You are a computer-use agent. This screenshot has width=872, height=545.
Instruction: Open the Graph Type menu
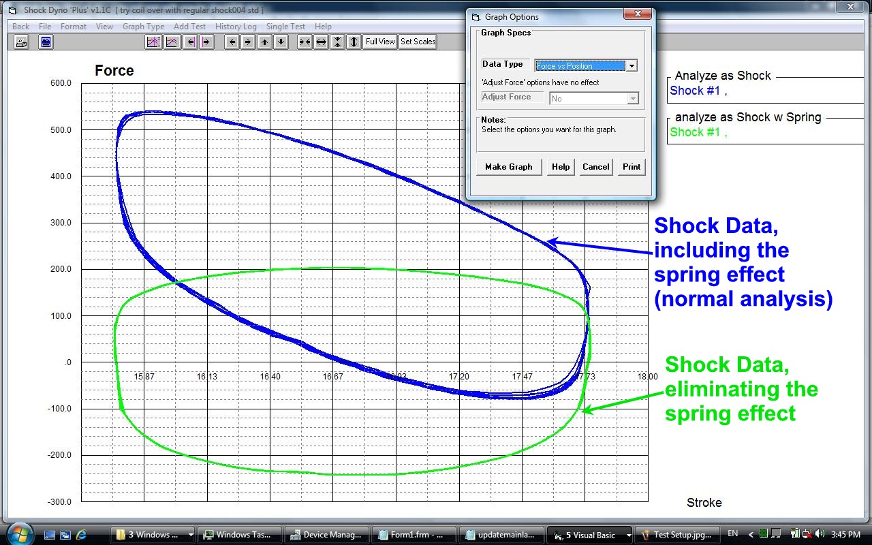point(143,27)
